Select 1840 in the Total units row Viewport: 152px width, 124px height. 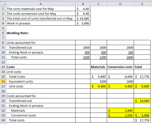pyautogui.click(x=120, y=57)
